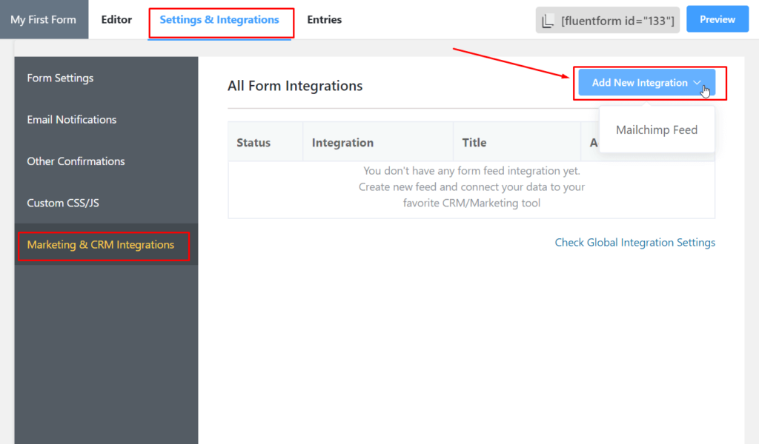Viewport: 759px width, 444px height.
Task: Open the Entries tab
Action: click(324, 20)
